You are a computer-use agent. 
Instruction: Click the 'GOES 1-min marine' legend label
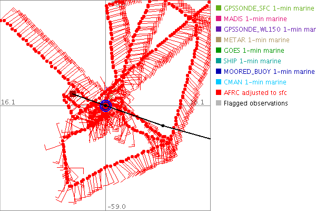click(255, 51)
